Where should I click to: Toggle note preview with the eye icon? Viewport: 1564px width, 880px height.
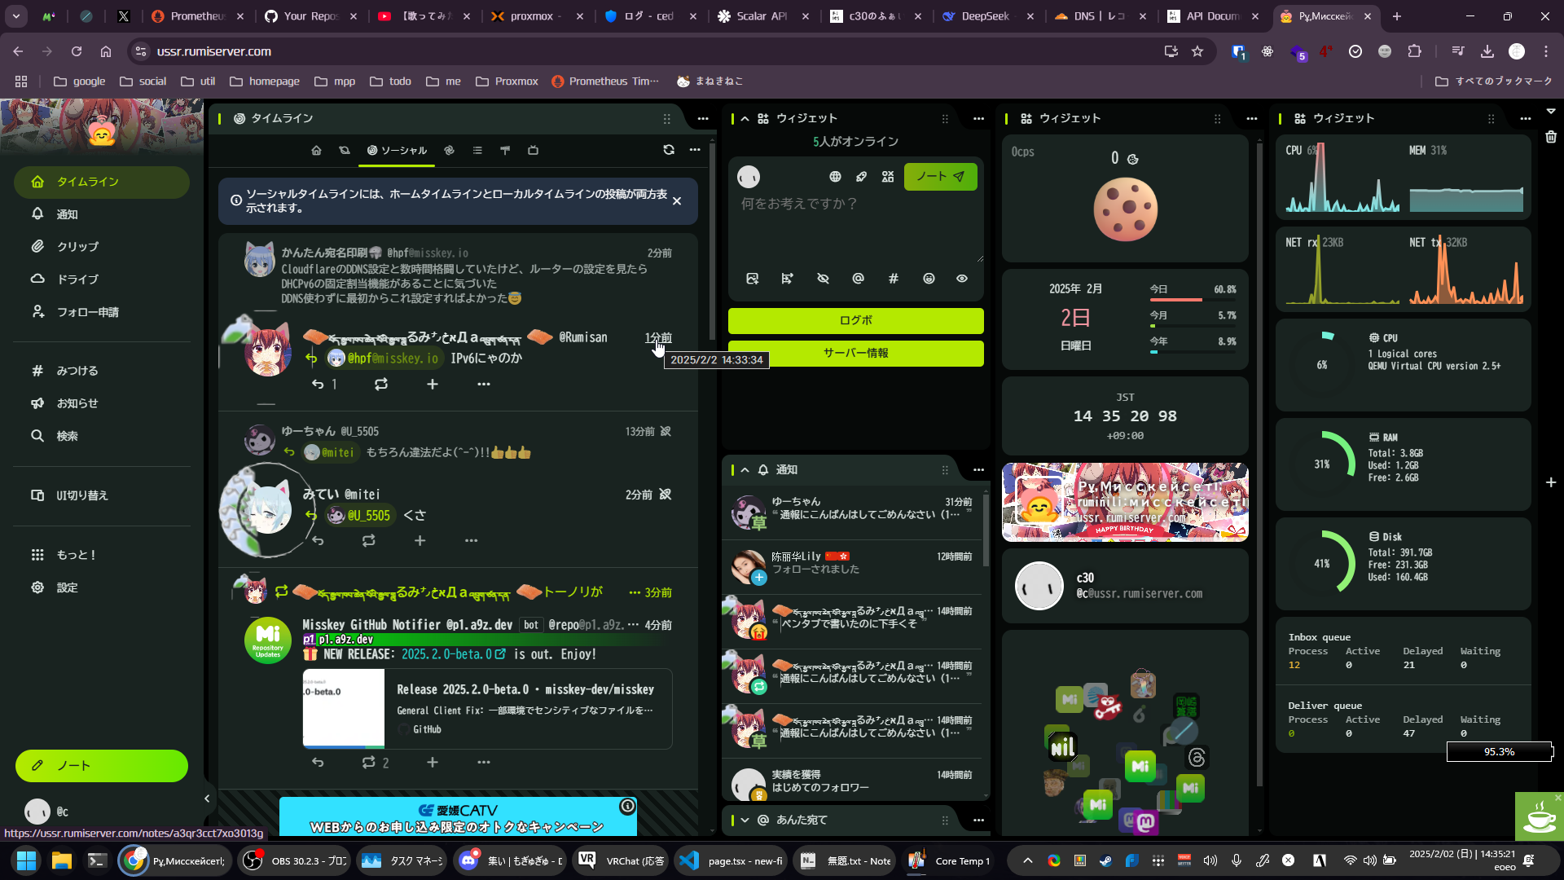pyautogui.click(x=962, y=279)
